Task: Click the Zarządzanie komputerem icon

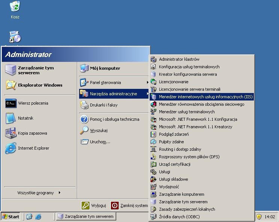Action: pyautogui.click(x=153, y=194)
